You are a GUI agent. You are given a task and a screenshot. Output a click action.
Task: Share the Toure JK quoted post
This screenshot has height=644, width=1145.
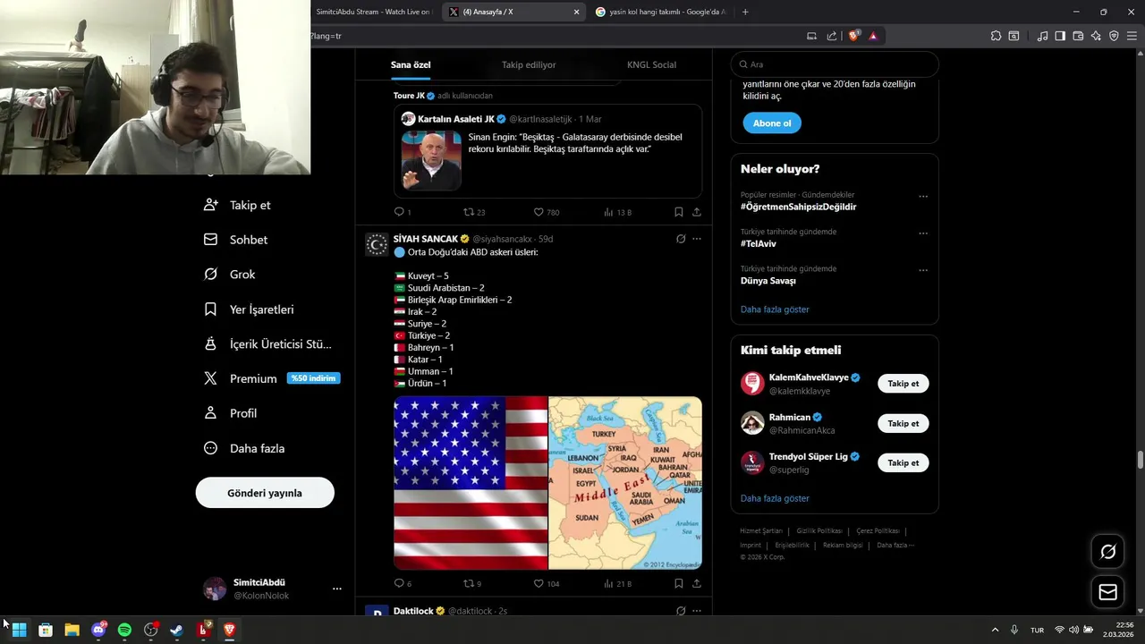click(x=697, y=212)
